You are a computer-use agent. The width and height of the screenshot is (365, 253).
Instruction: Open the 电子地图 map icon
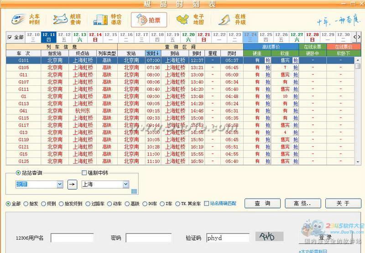[190, 19]
